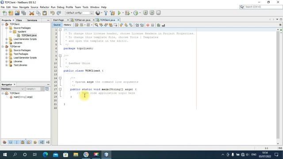Click the Save All toolbar icon
Screen dimensions: 283x159
[x=23, y=13]
